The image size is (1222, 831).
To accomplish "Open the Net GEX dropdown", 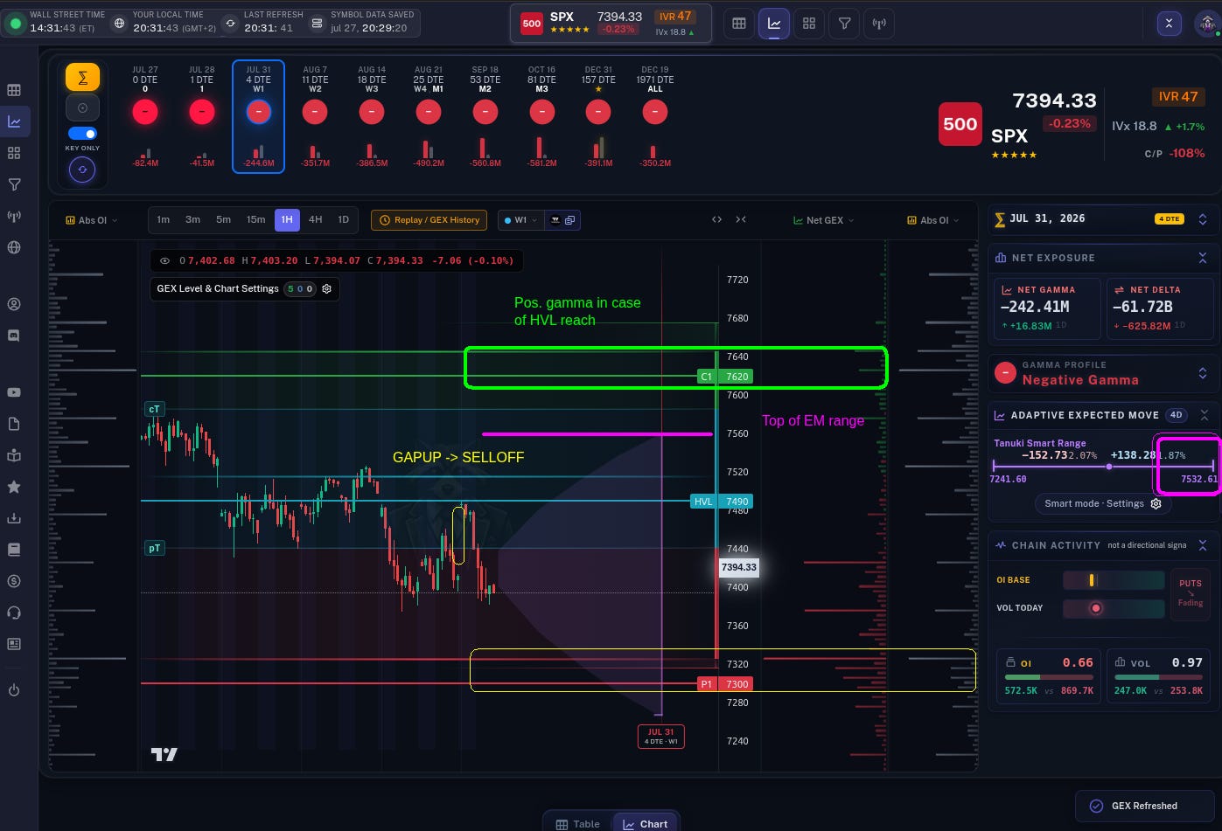I will 823,220.
